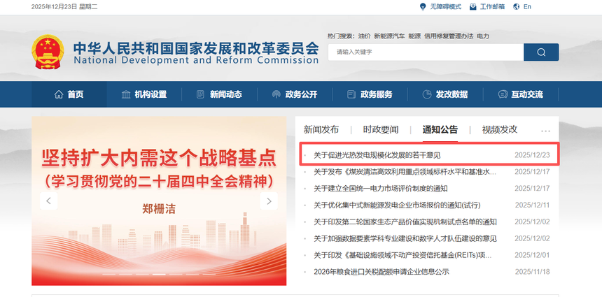Click the date 2025/12/01 in notice list
This screenshot has width=602, height=297.
point(532,255)
